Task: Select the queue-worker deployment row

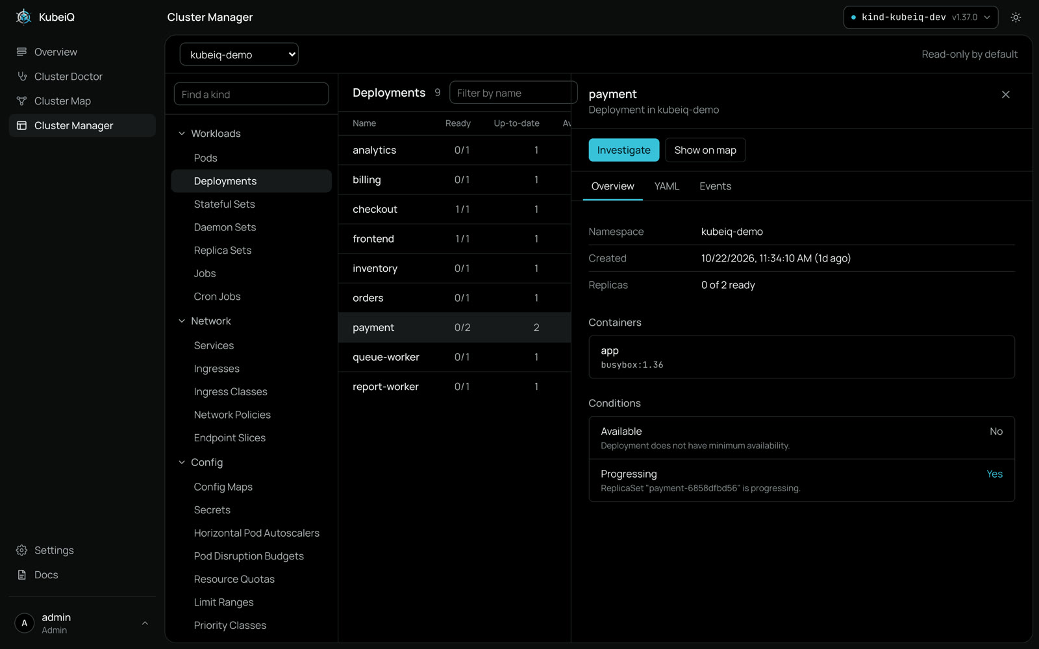Action: coord(455,357)
